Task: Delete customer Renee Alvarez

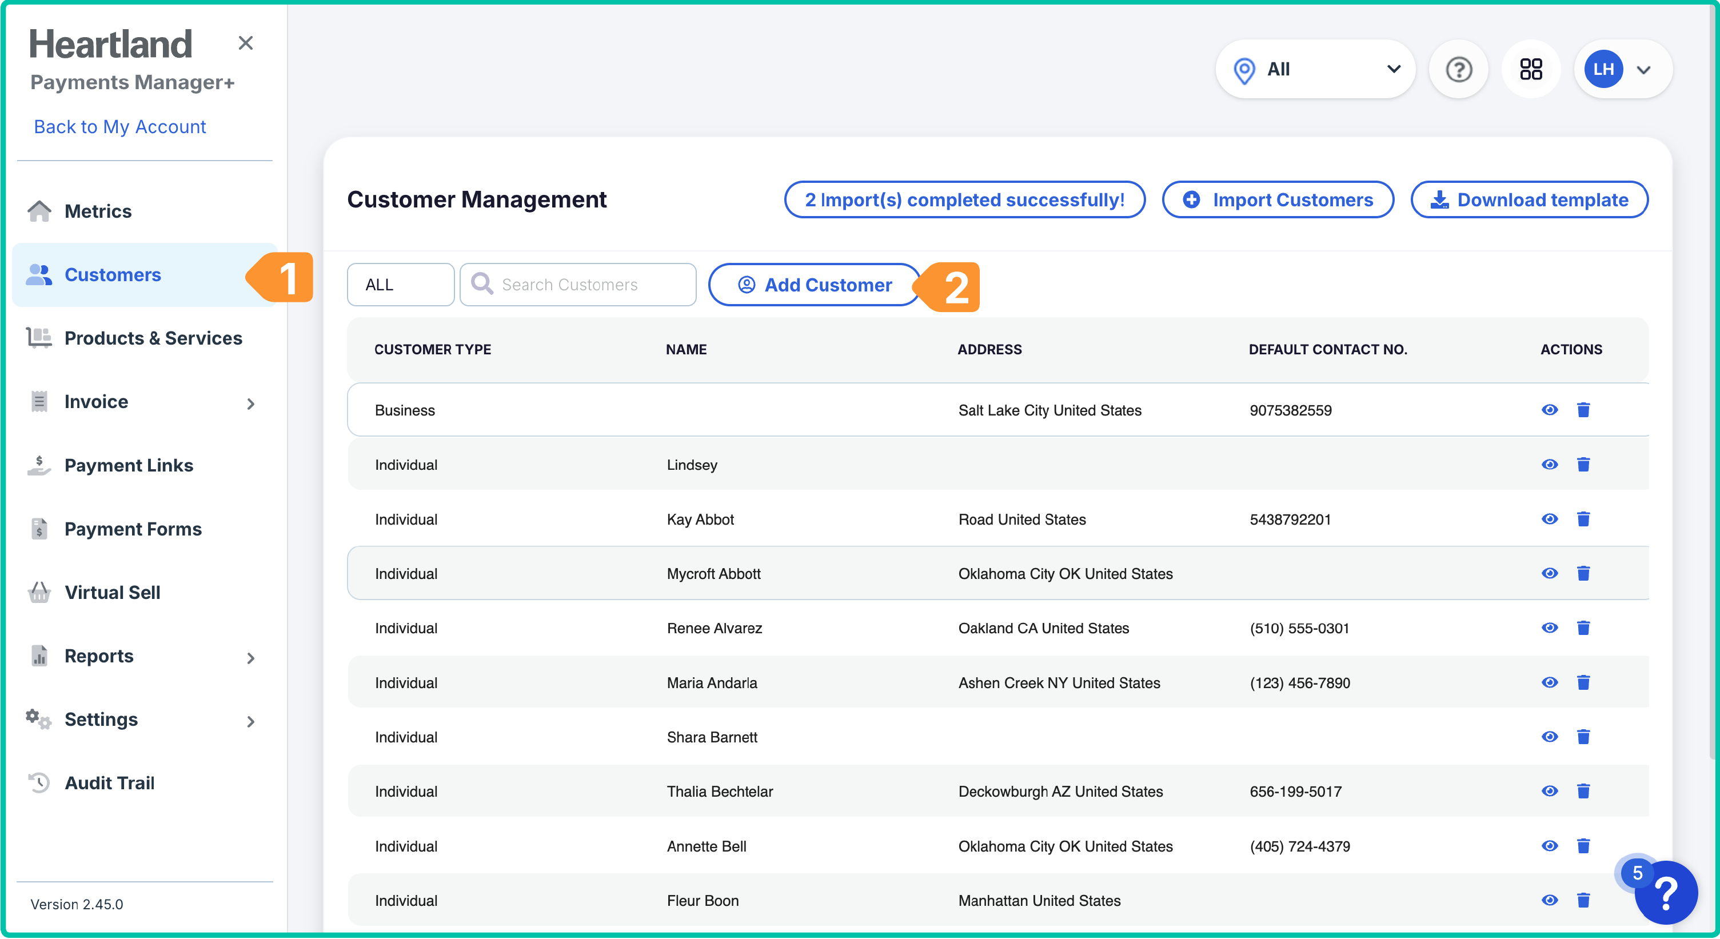Action: click(x=1583, y=628)
